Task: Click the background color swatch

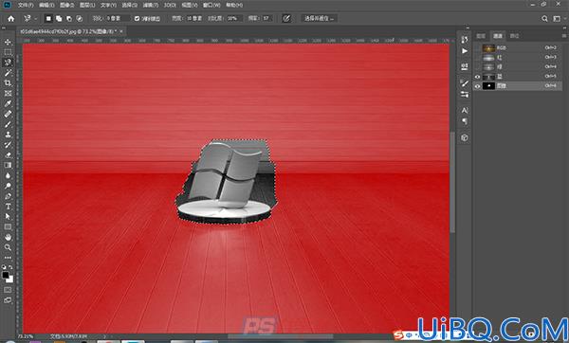Action: coord(10,280)
